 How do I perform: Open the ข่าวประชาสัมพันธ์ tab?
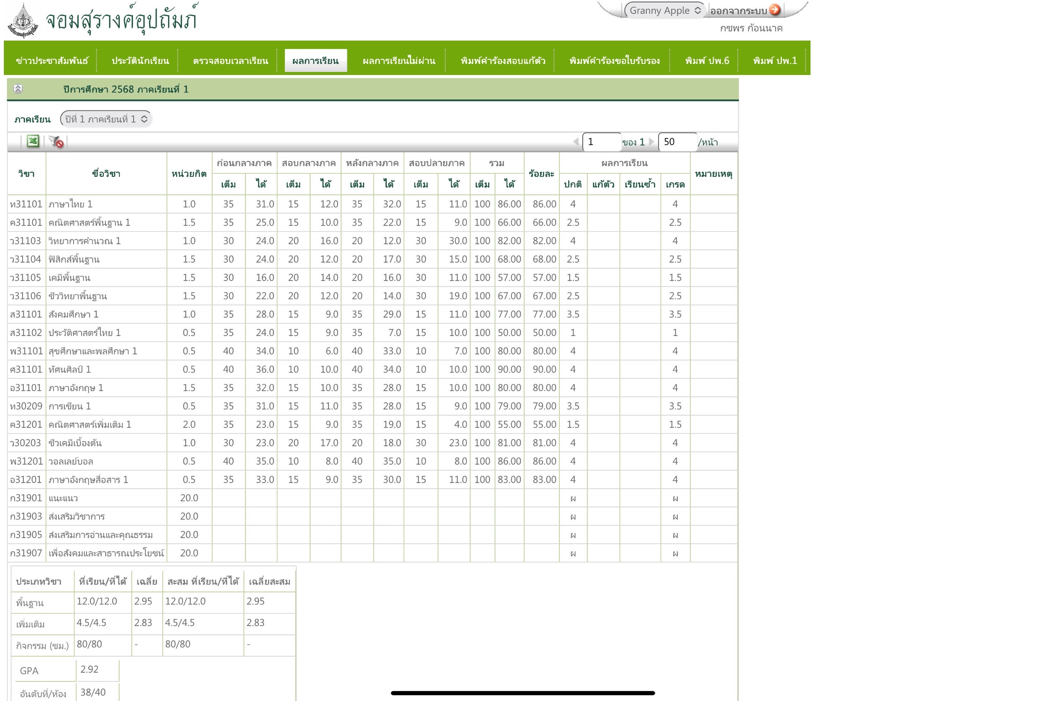coord(52,61)
